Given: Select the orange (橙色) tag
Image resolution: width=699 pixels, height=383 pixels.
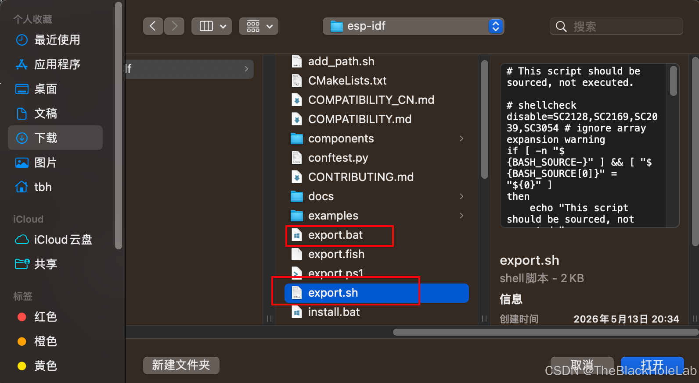Looking at the screenshot, I should click(x=55, y=341).
